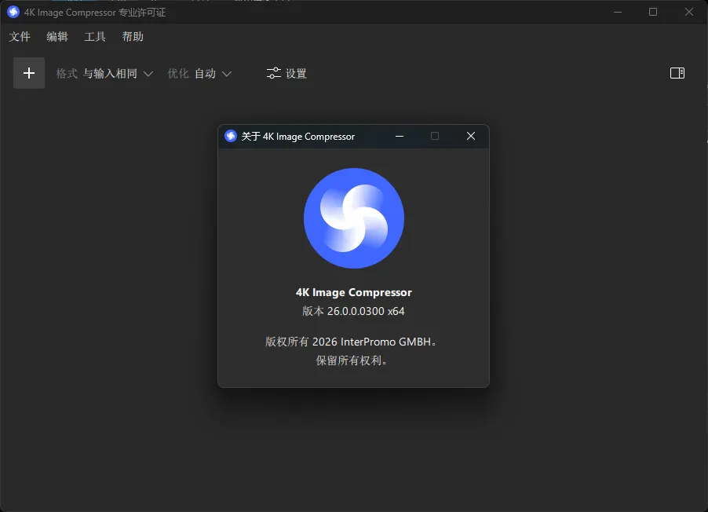708x512 pixels.
Task: Click the bold 4K Image Compressor name
Action: point(353,292)
